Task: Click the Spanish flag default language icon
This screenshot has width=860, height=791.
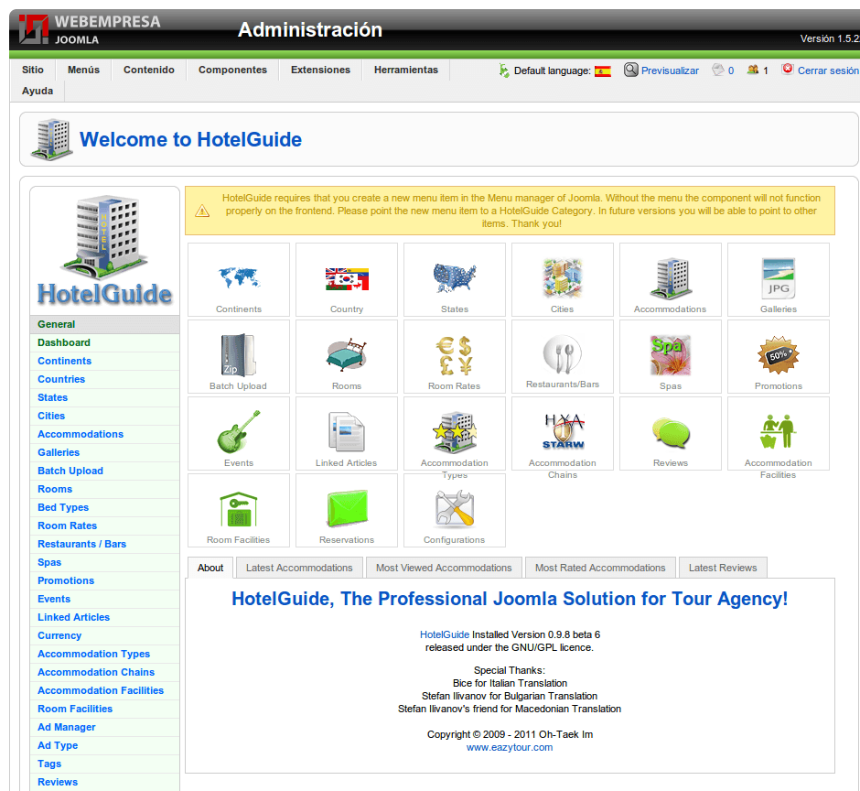Action: 603,71
